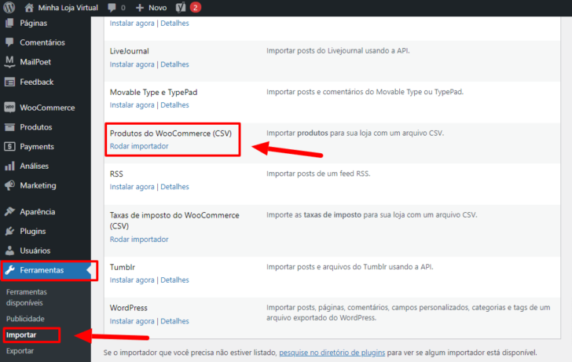The height and width of the screenshot is (362, 572).
Task: Click the Produtos sidebar icon
Action: pyautogui.click(x=9, y=127)
